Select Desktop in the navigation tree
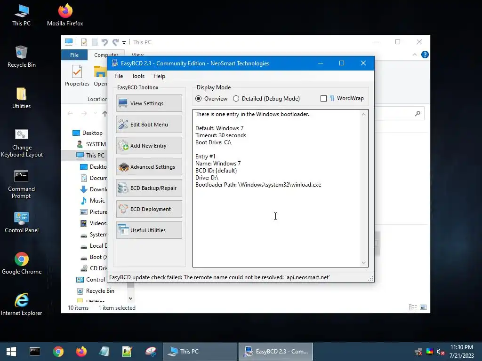 [x=88, y=133]
